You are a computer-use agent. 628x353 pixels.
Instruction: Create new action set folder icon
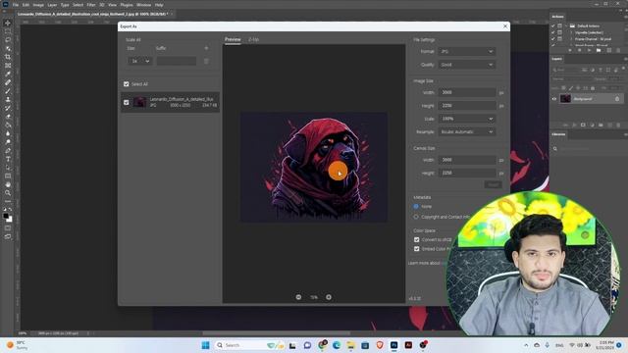coord(599,50)
